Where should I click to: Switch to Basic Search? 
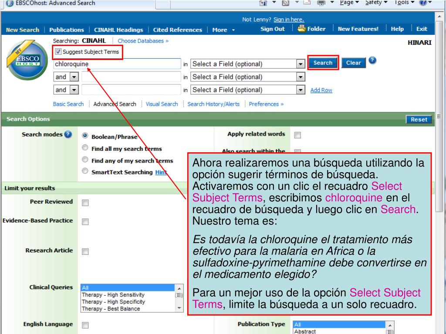click(68, 104)
